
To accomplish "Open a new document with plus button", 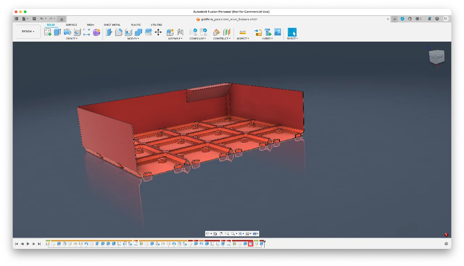I will (394, 19).
